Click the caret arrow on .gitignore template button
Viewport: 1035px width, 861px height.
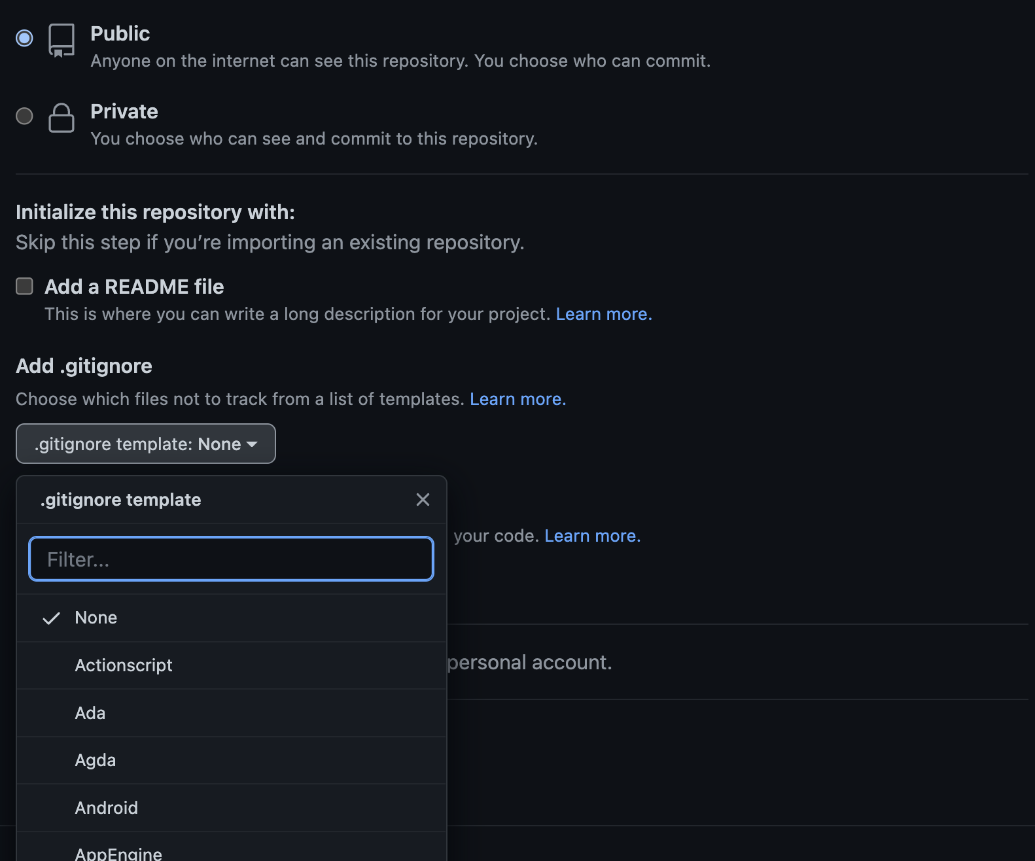click(252, 444)
